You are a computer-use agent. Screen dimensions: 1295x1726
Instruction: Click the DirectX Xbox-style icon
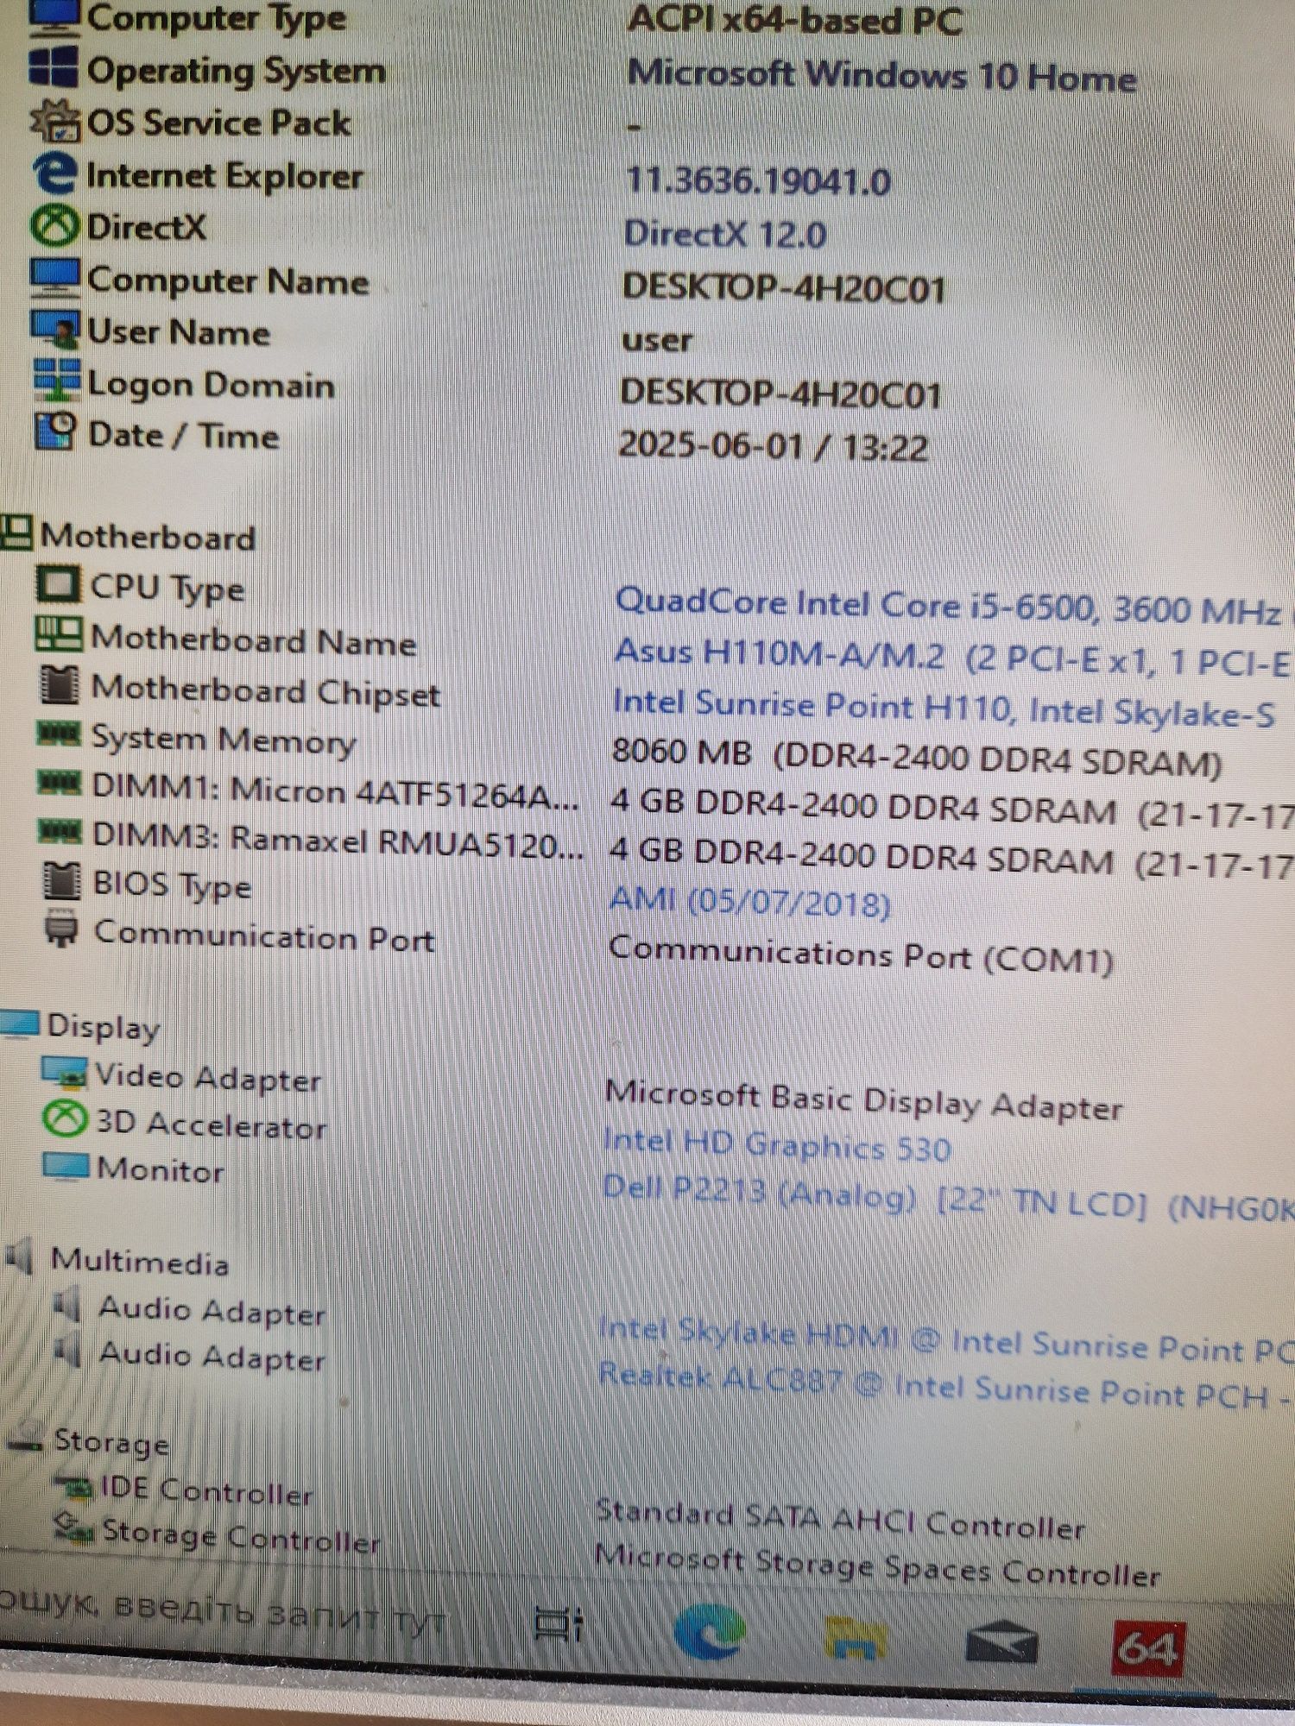[x=54, y=225]
